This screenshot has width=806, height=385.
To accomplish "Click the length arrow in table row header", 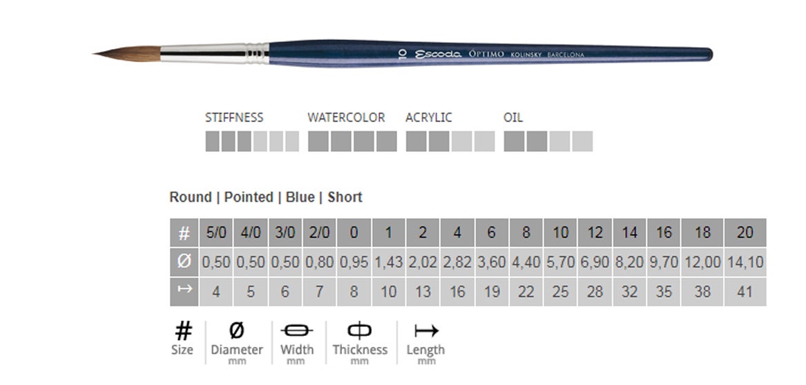I will (184, 290).
